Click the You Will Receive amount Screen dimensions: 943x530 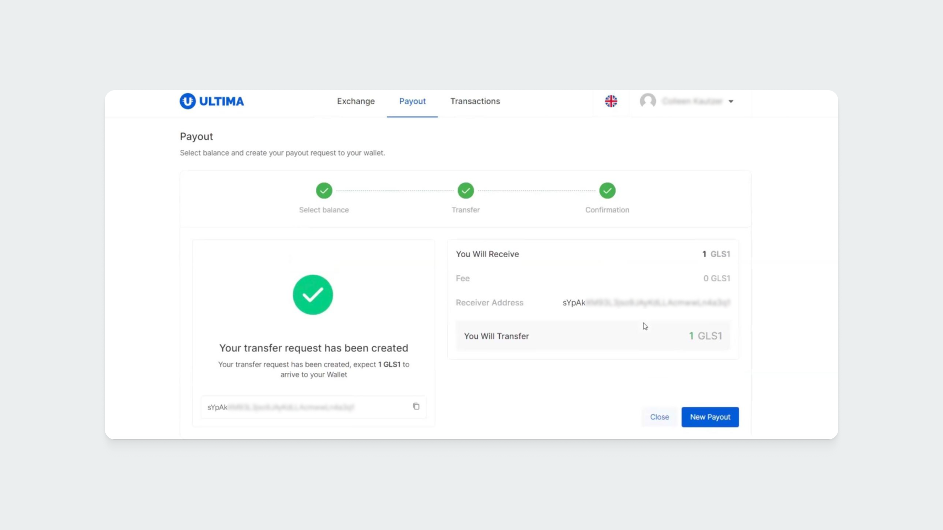[716, 254]
